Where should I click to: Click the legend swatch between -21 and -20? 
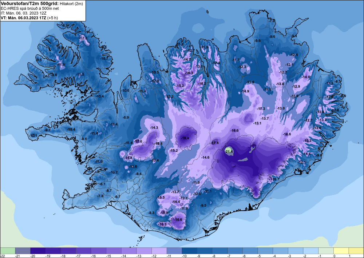coord(23,251)
